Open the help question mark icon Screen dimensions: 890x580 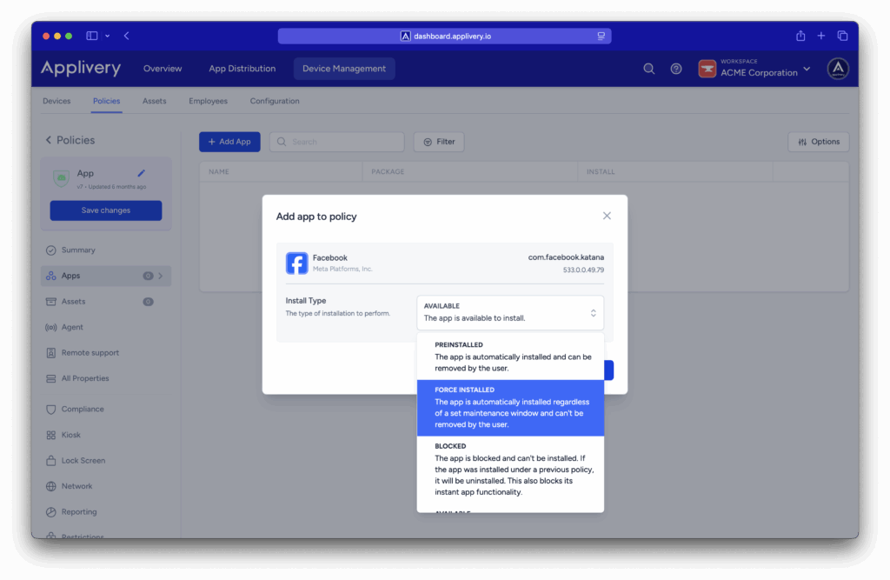coord(675,69)
